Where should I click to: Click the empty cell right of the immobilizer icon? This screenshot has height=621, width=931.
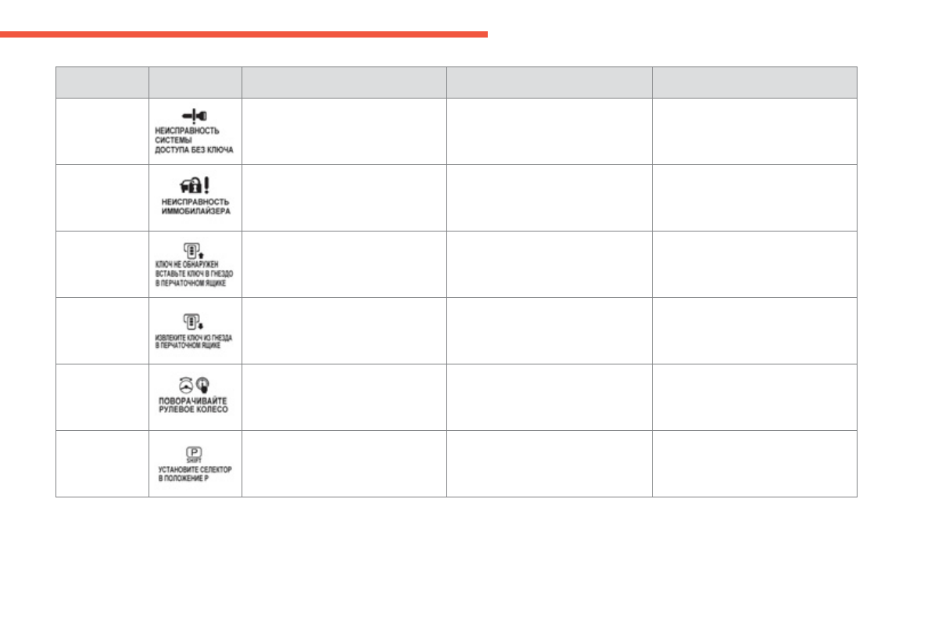coord(344,197)
